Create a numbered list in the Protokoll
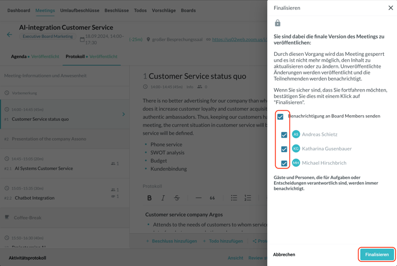397x266 pixels. 248,198
